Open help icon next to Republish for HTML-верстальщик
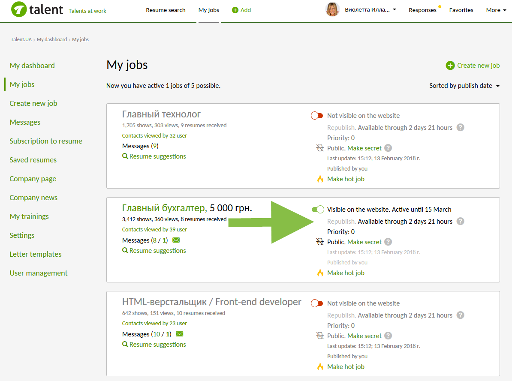Screen dimensions: 512x381 click(x=461, y=315)
